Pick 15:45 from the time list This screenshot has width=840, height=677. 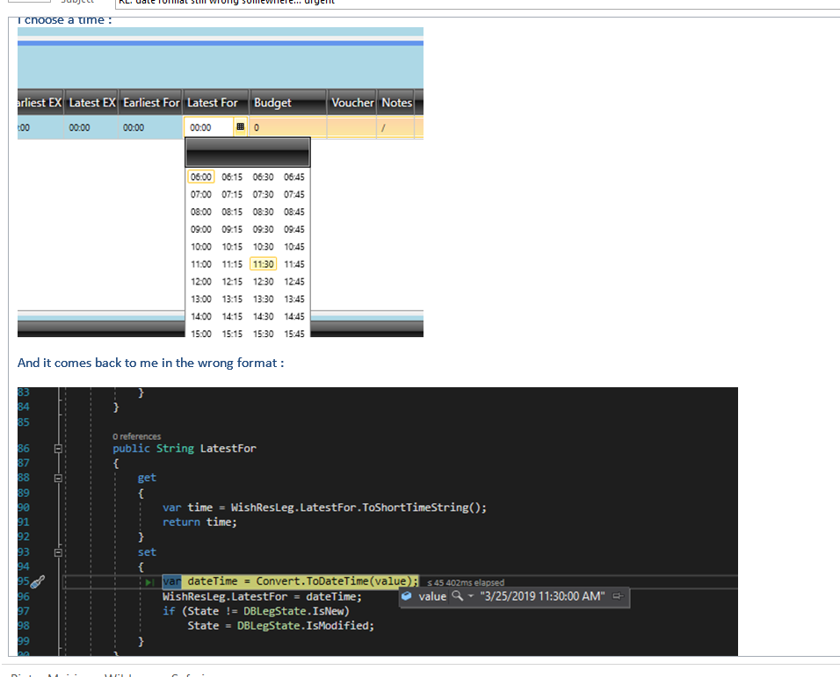pos(294,334)
